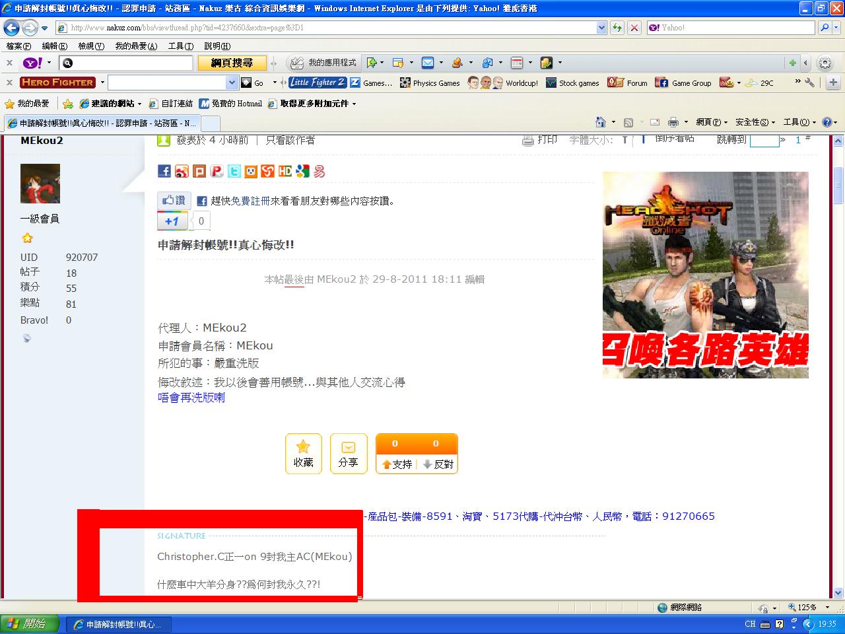The height and width of the screenshot is (634, 845).
Task: Click the 打印 print link
Action: tap(540, 140)
